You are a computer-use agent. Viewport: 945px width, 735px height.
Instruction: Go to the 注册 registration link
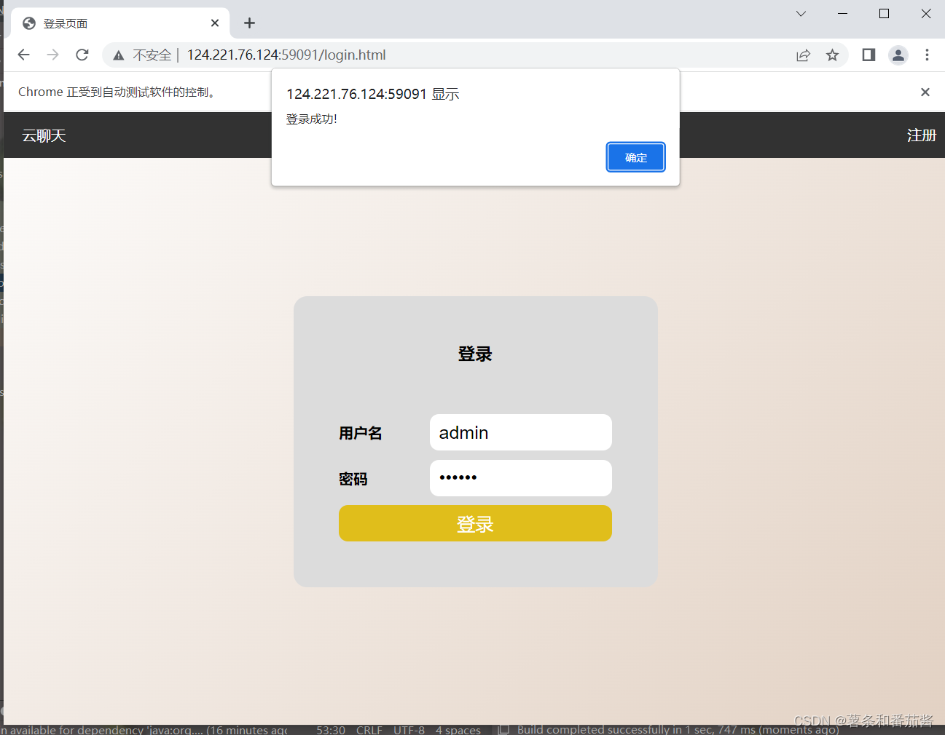point(921,135)
